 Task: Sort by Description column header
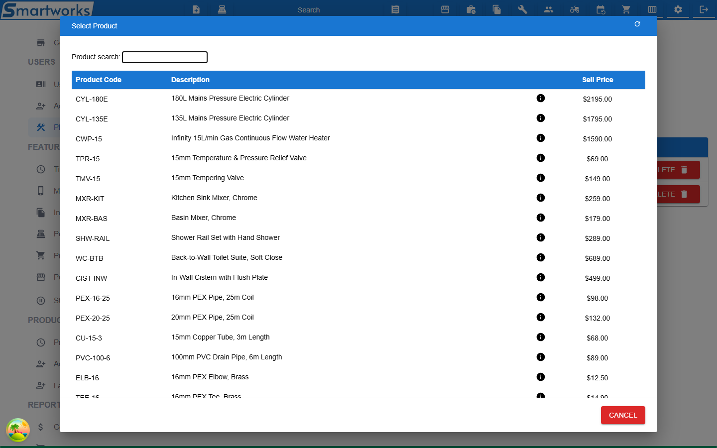190,80
